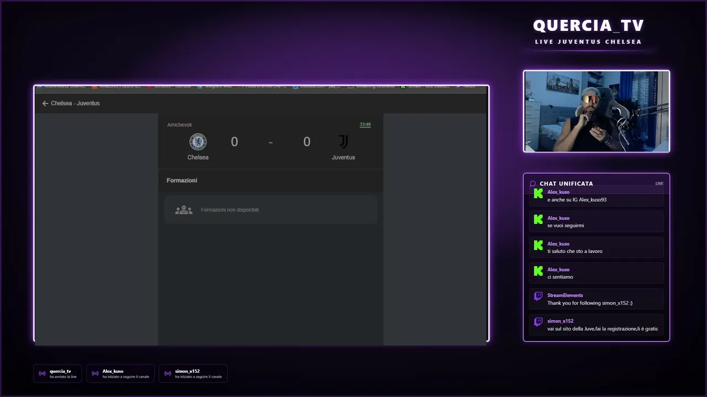The height and width of the screenshot is (397, 707).
Task: Click the Alex_kuso username above "se vuoi seguirmi"
Action: (558, 218)
